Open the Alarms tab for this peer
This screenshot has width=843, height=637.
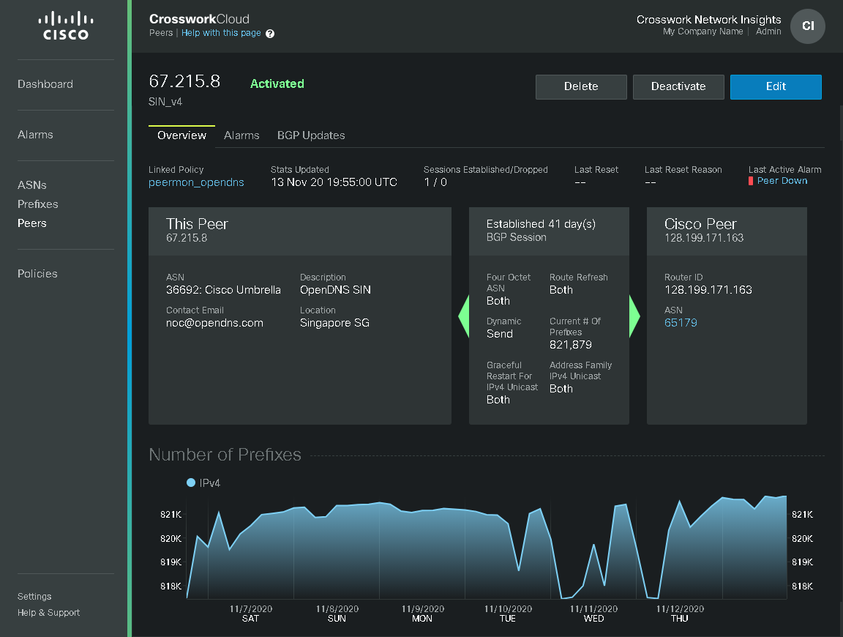click(241, 135)
